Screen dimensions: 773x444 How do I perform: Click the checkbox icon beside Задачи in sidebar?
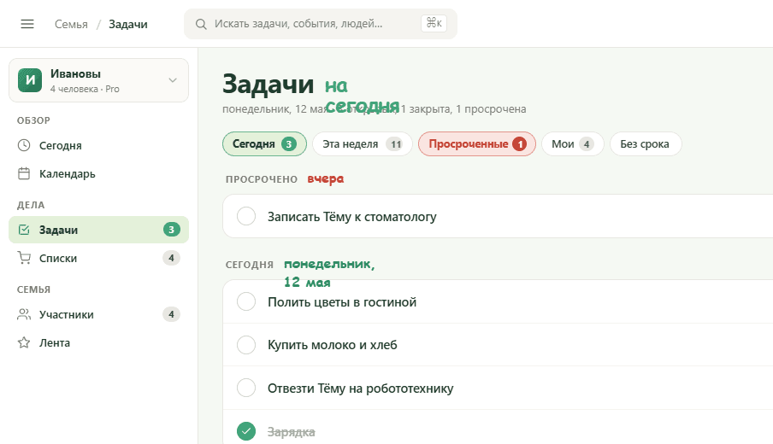(24, 230)
